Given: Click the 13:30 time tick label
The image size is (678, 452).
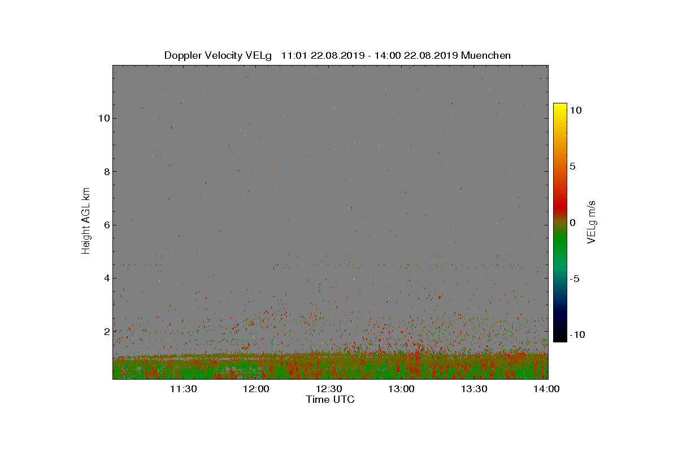Looking at the screenshot, I should tap(474, 389).
